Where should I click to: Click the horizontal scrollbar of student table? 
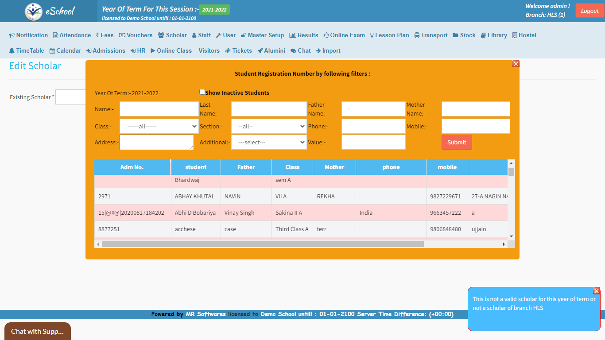(x=263, y=244)
